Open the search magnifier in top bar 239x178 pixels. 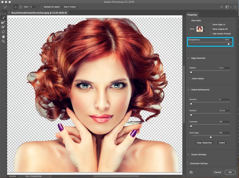click(221, 7)
